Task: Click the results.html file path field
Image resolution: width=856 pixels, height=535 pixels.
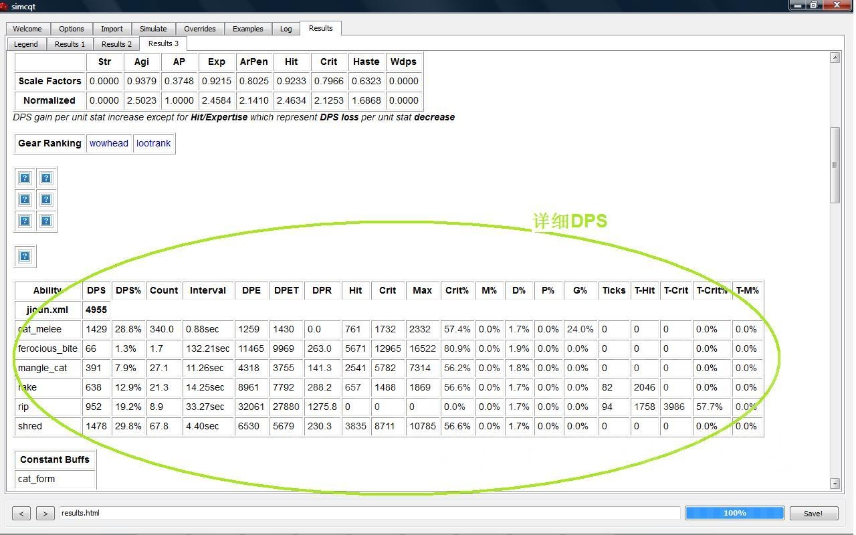Action: click(x=369, y=513)
